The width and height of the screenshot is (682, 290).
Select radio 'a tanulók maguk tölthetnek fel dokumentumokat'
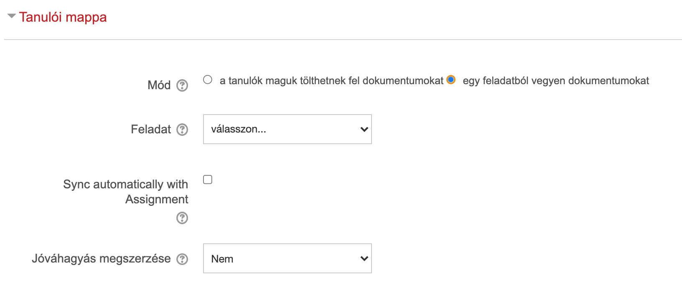208,80
